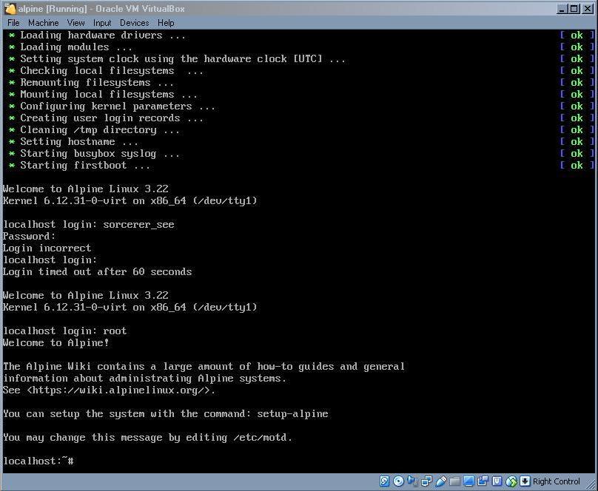The width and height of the screenshot is (598, 491).
Task: Click the recording status icon
Action: (x=483, y=481)
